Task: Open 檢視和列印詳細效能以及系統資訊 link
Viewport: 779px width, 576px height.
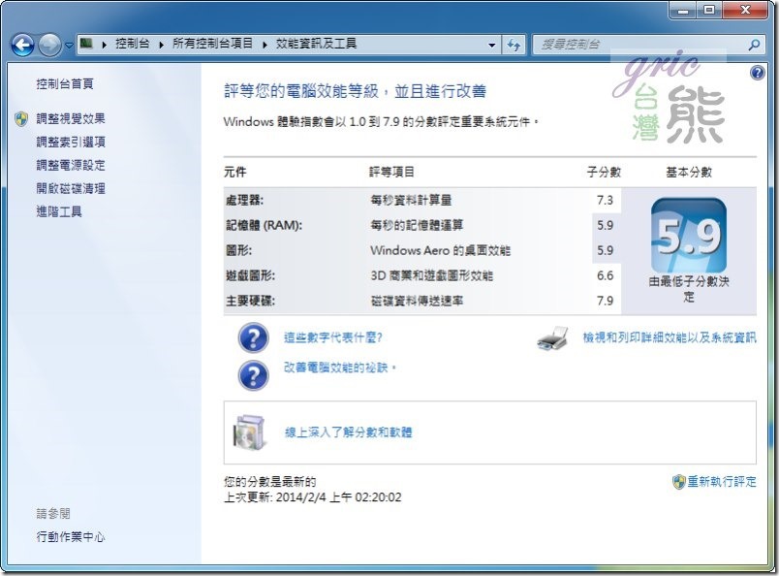Action: (x=670, y=337)
